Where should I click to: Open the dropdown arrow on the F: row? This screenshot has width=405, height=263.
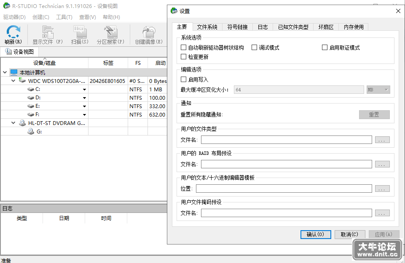(x=84, y=115)
